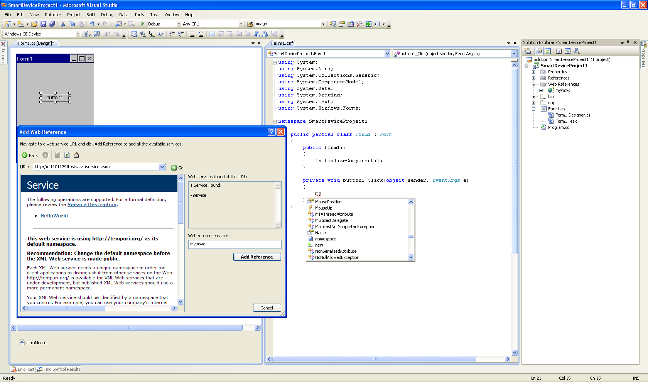The image size is (648, 382).
Task: Open the Windows CE Device dropdown
Action: (78, 34)
